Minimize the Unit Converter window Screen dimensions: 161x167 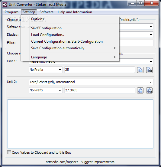132,3
